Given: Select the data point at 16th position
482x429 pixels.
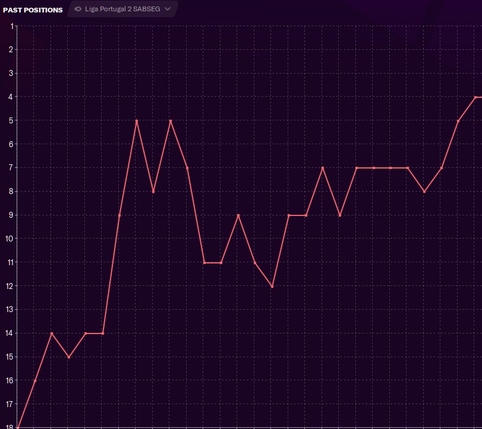Looking at the screenshot, I should click(x=34, y=380).
